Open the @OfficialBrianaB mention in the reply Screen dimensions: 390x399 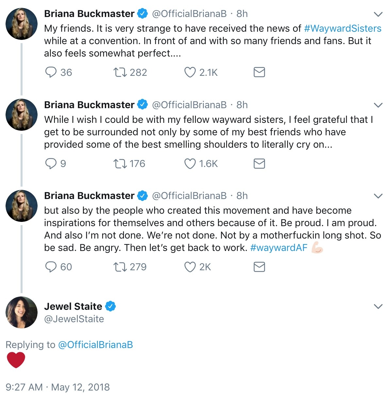(x=95, y=345)
